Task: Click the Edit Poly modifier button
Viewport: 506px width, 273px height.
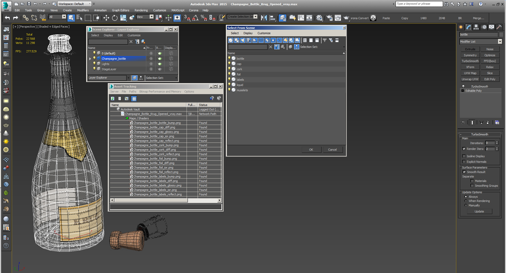Action: click(490, 79)
